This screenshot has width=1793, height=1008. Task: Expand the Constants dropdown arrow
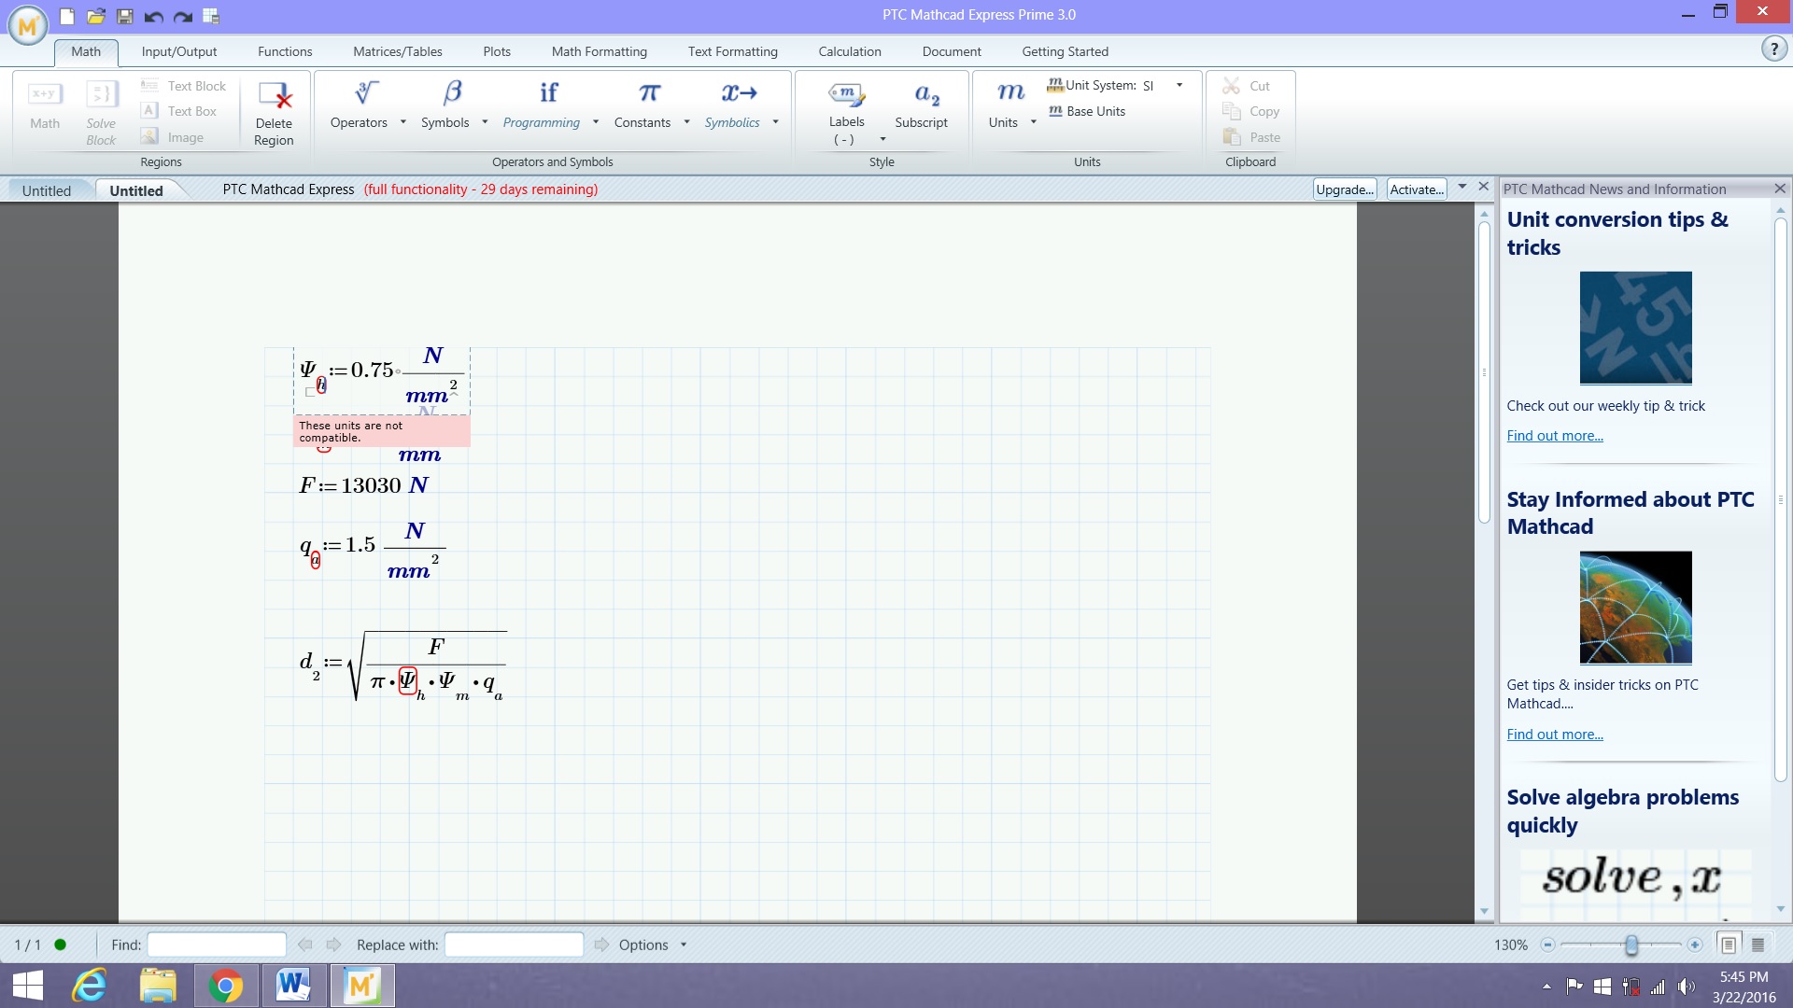(x=686, y=122)
